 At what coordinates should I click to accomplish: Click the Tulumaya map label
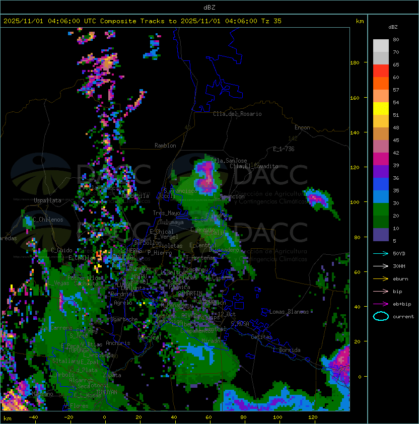[172, 222]
